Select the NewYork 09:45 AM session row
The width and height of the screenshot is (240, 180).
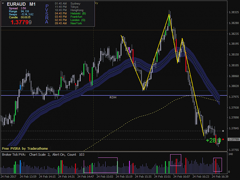pos(68,23)
